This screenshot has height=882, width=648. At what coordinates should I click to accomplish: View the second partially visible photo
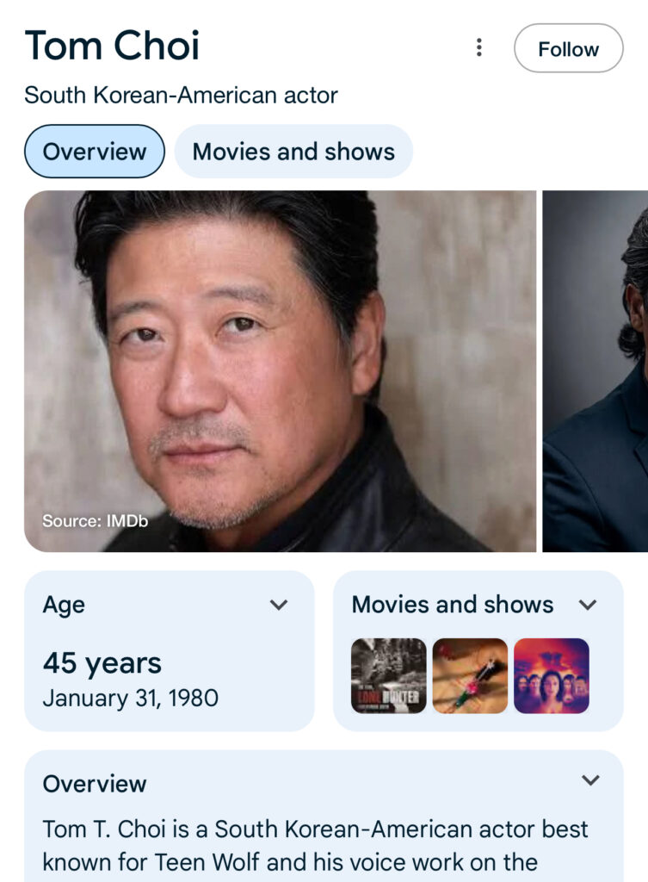coord(596,370)
